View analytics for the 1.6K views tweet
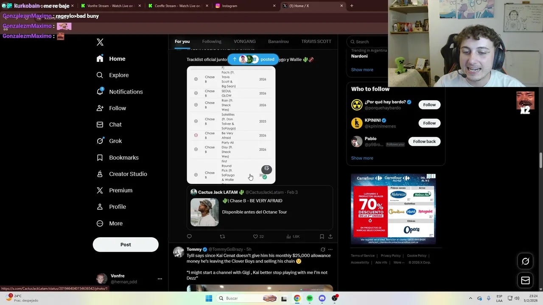Viewport: 543px width, 305px height. [293, 236]
